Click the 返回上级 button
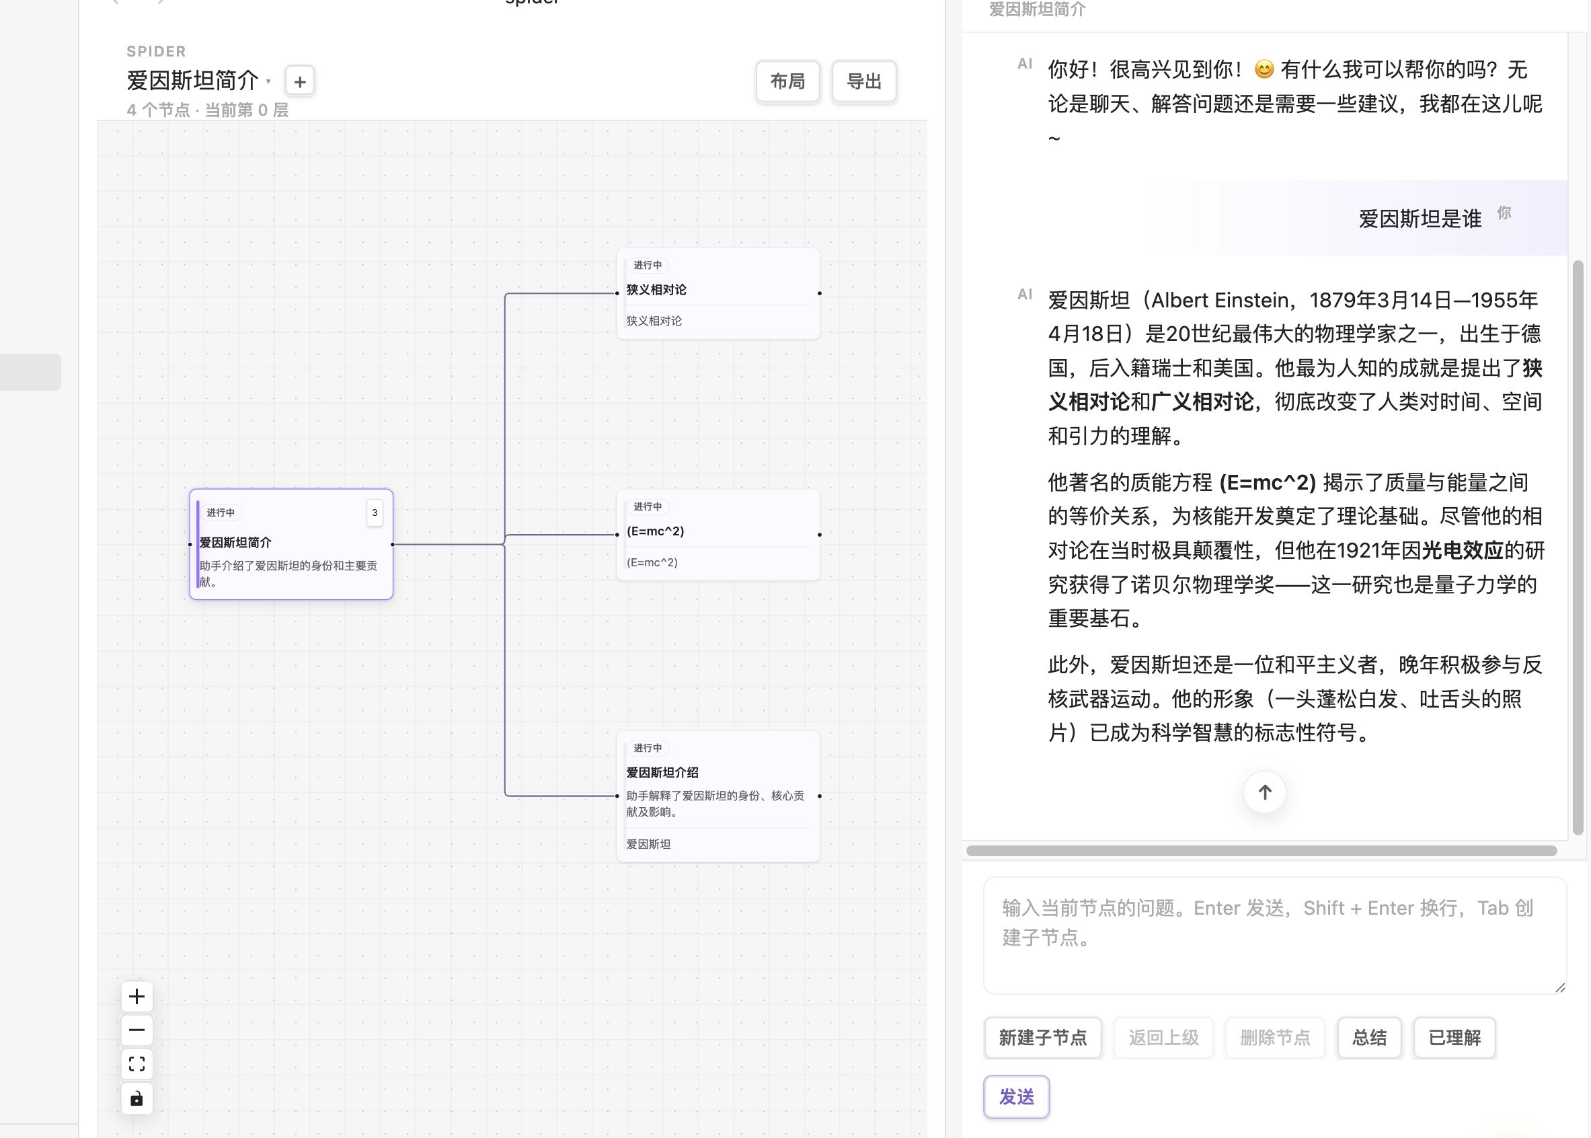This screenshot has height=1138, width=1591. coord(1163,1037)
